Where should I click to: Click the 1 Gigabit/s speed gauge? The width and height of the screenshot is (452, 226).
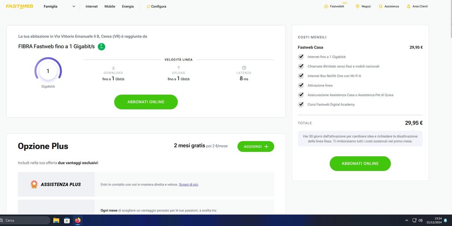click(x=48, y=71)
